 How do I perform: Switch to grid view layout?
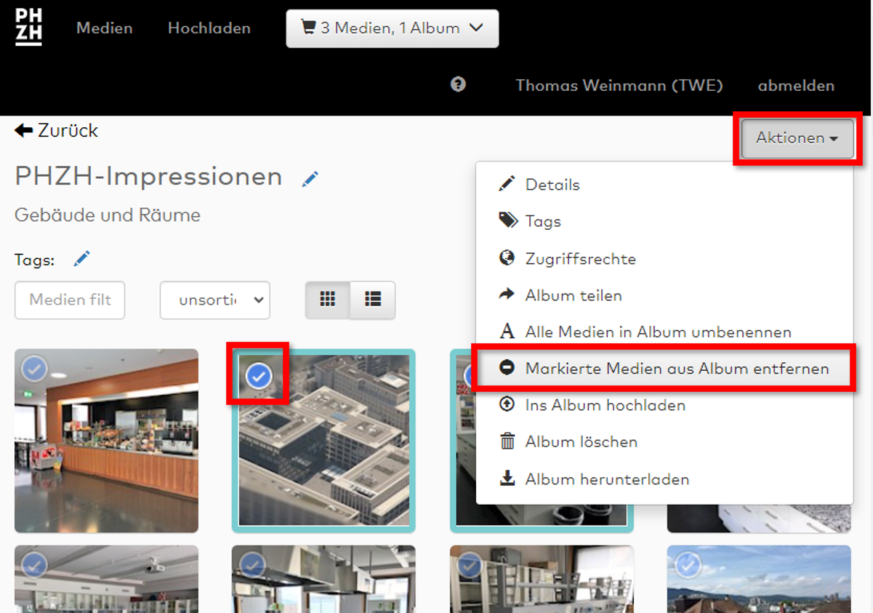[x=328, y=300]
